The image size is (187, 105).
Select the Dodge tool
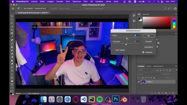tap(12, 64)
